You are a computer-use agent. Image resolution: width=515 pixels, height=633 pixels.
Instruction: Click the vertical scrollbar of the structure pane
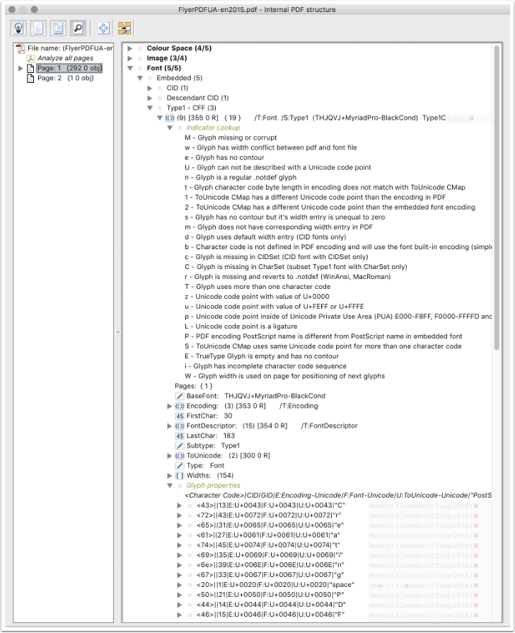pyautogui.click(x=497, y=198)
